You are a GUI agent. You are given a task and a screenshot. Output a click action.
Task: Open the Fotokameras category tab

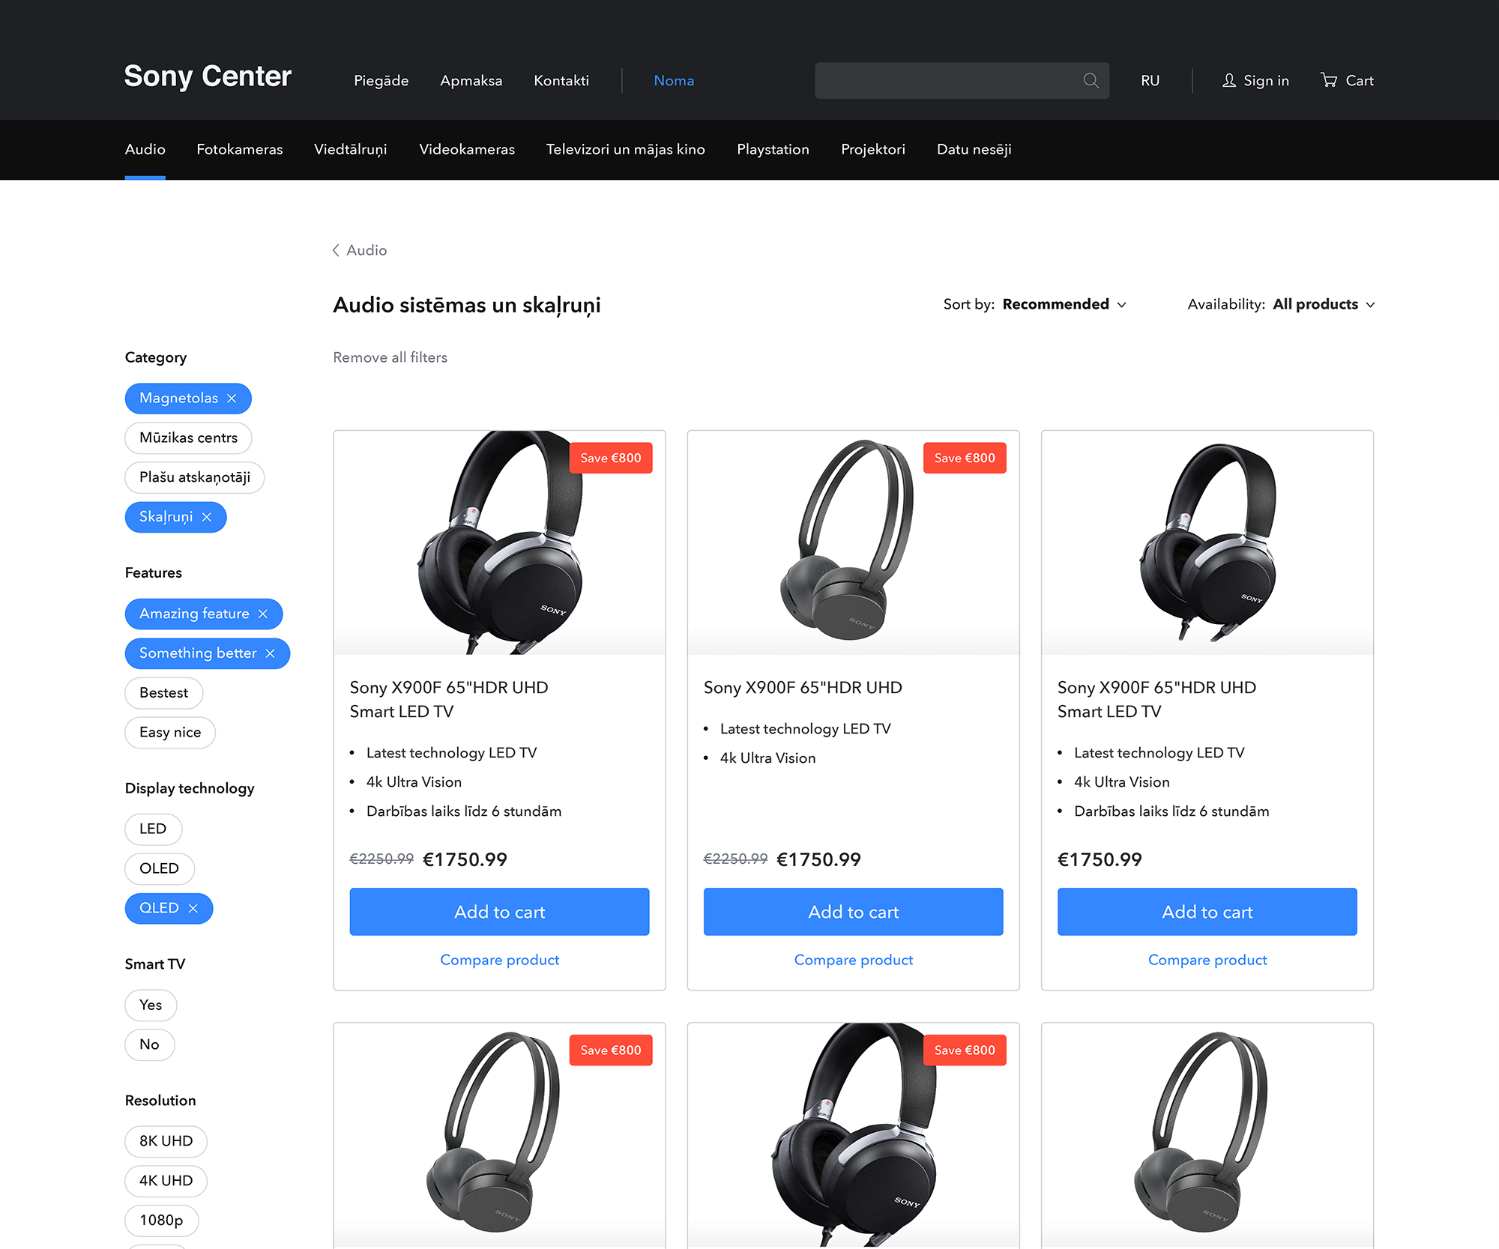pyautogui.click(x=240, y=149)
